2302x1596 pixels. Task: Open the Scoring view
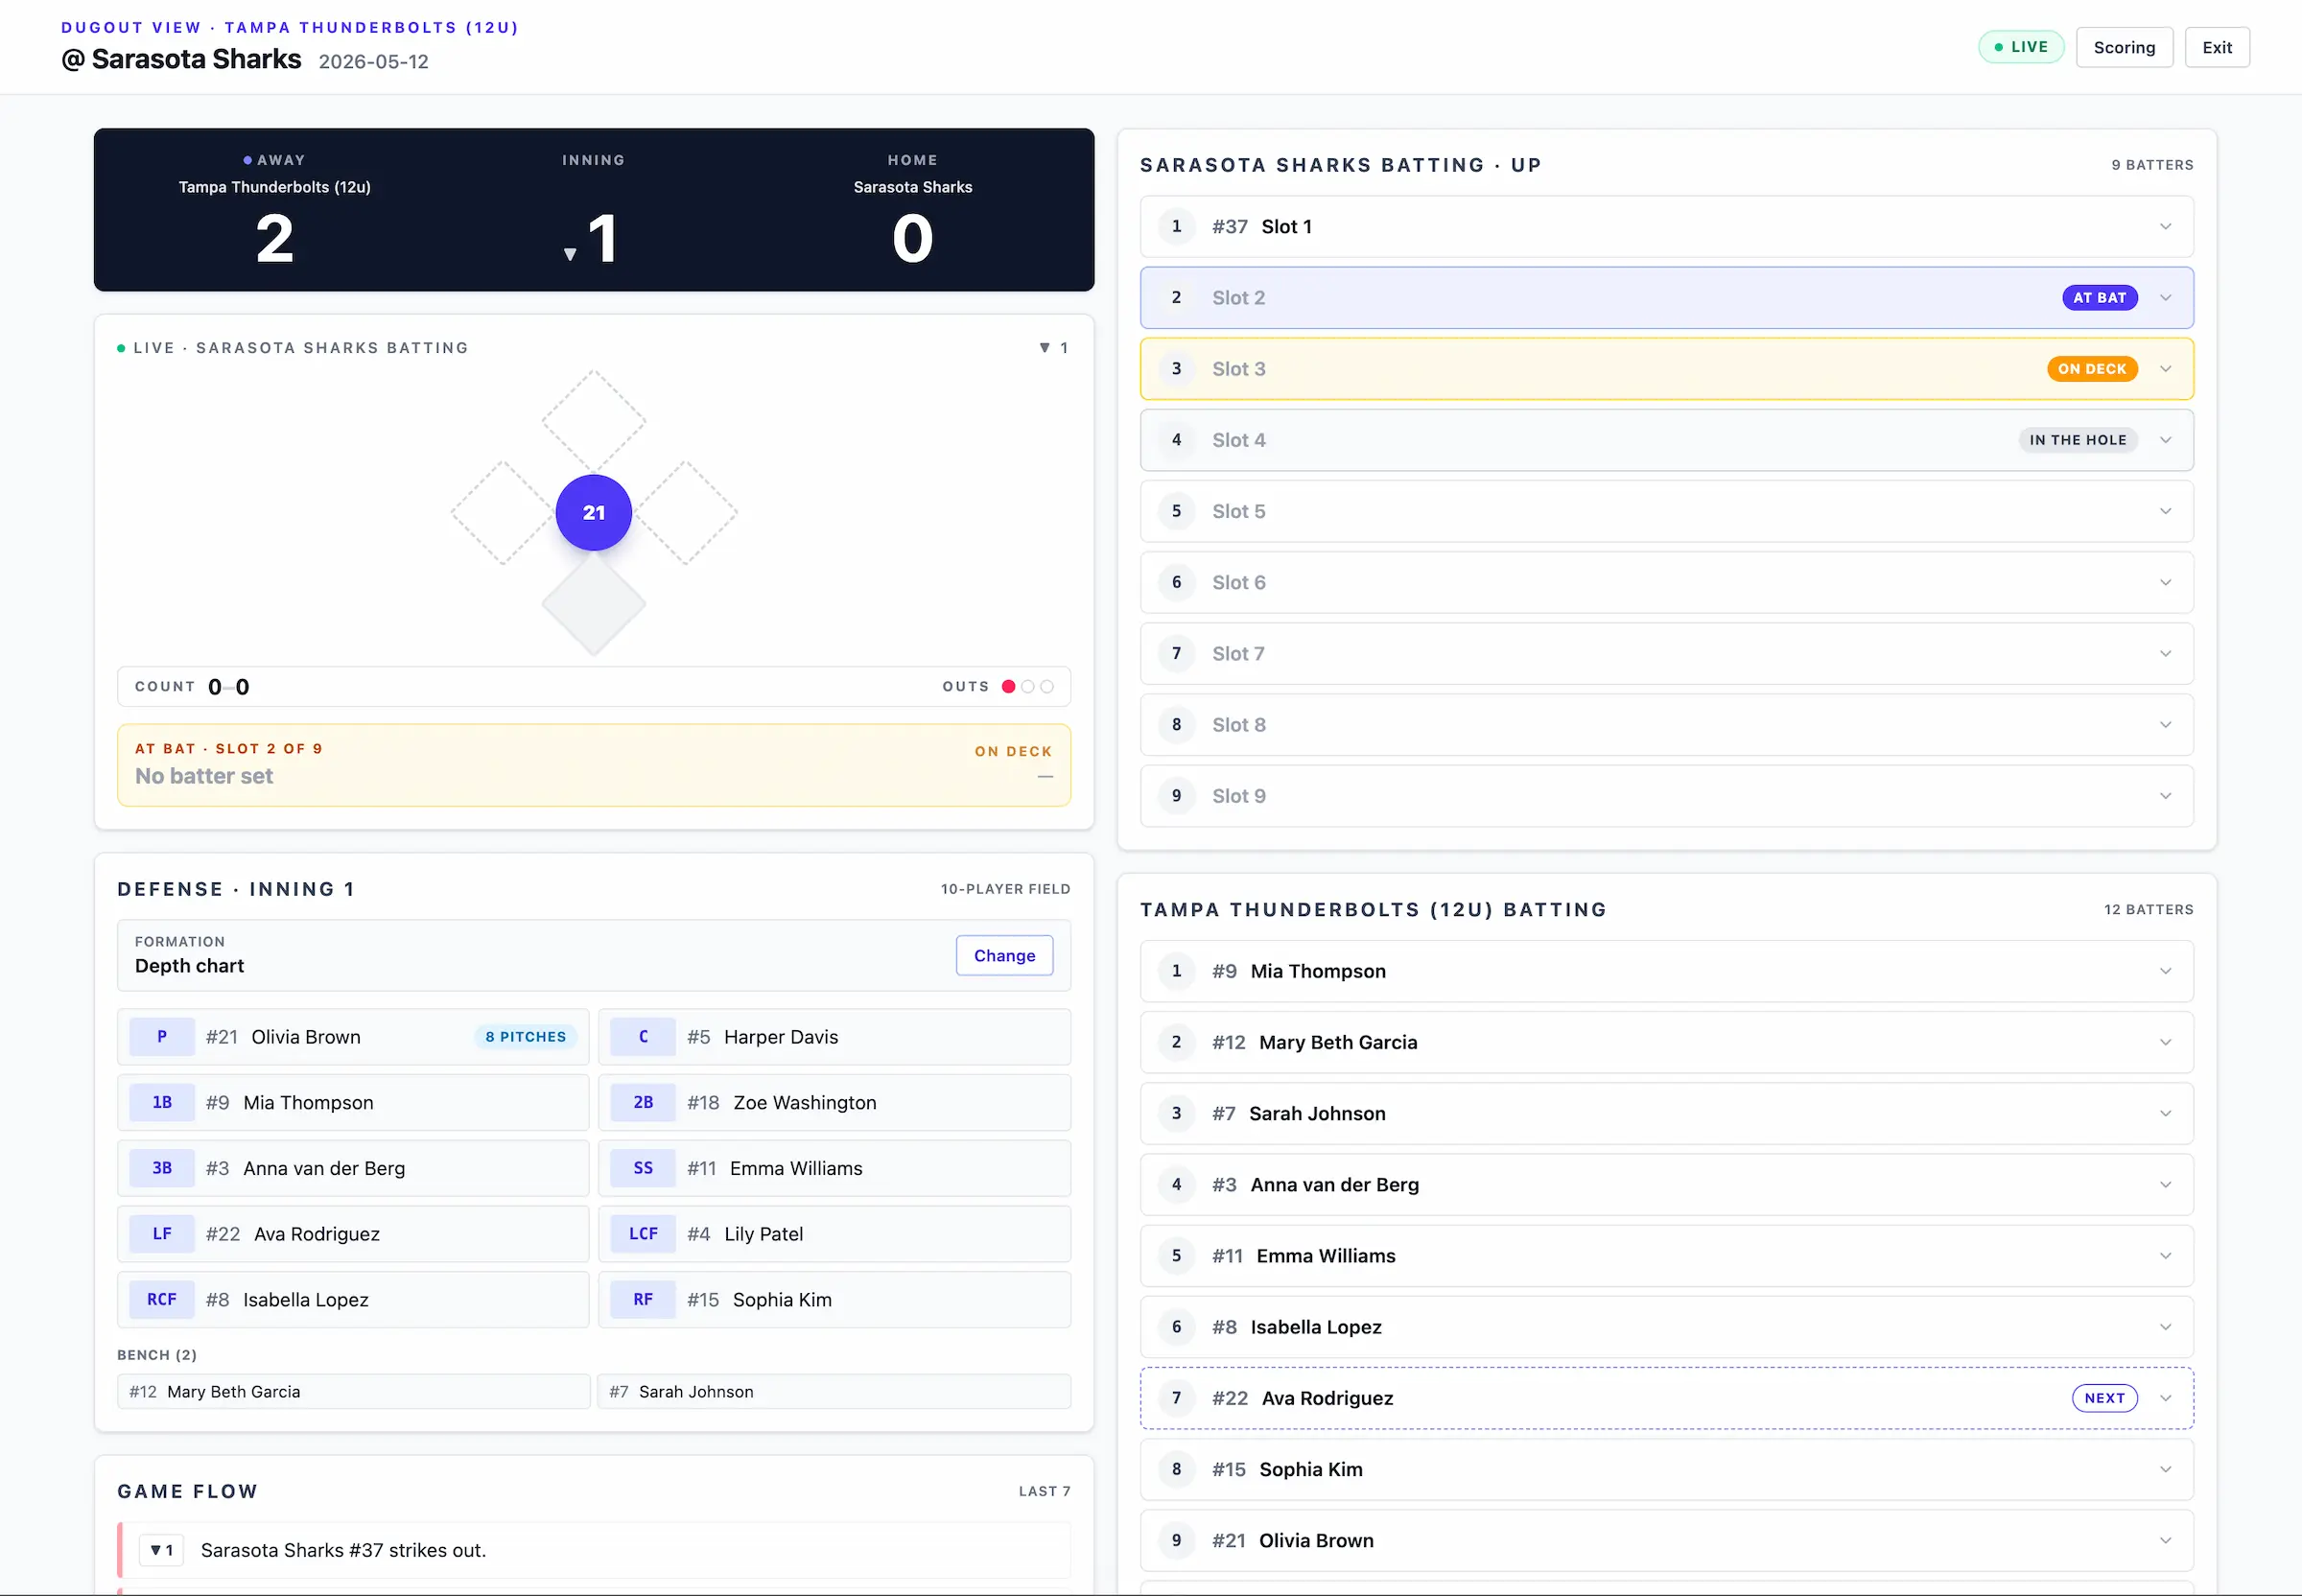[2124, 47]
